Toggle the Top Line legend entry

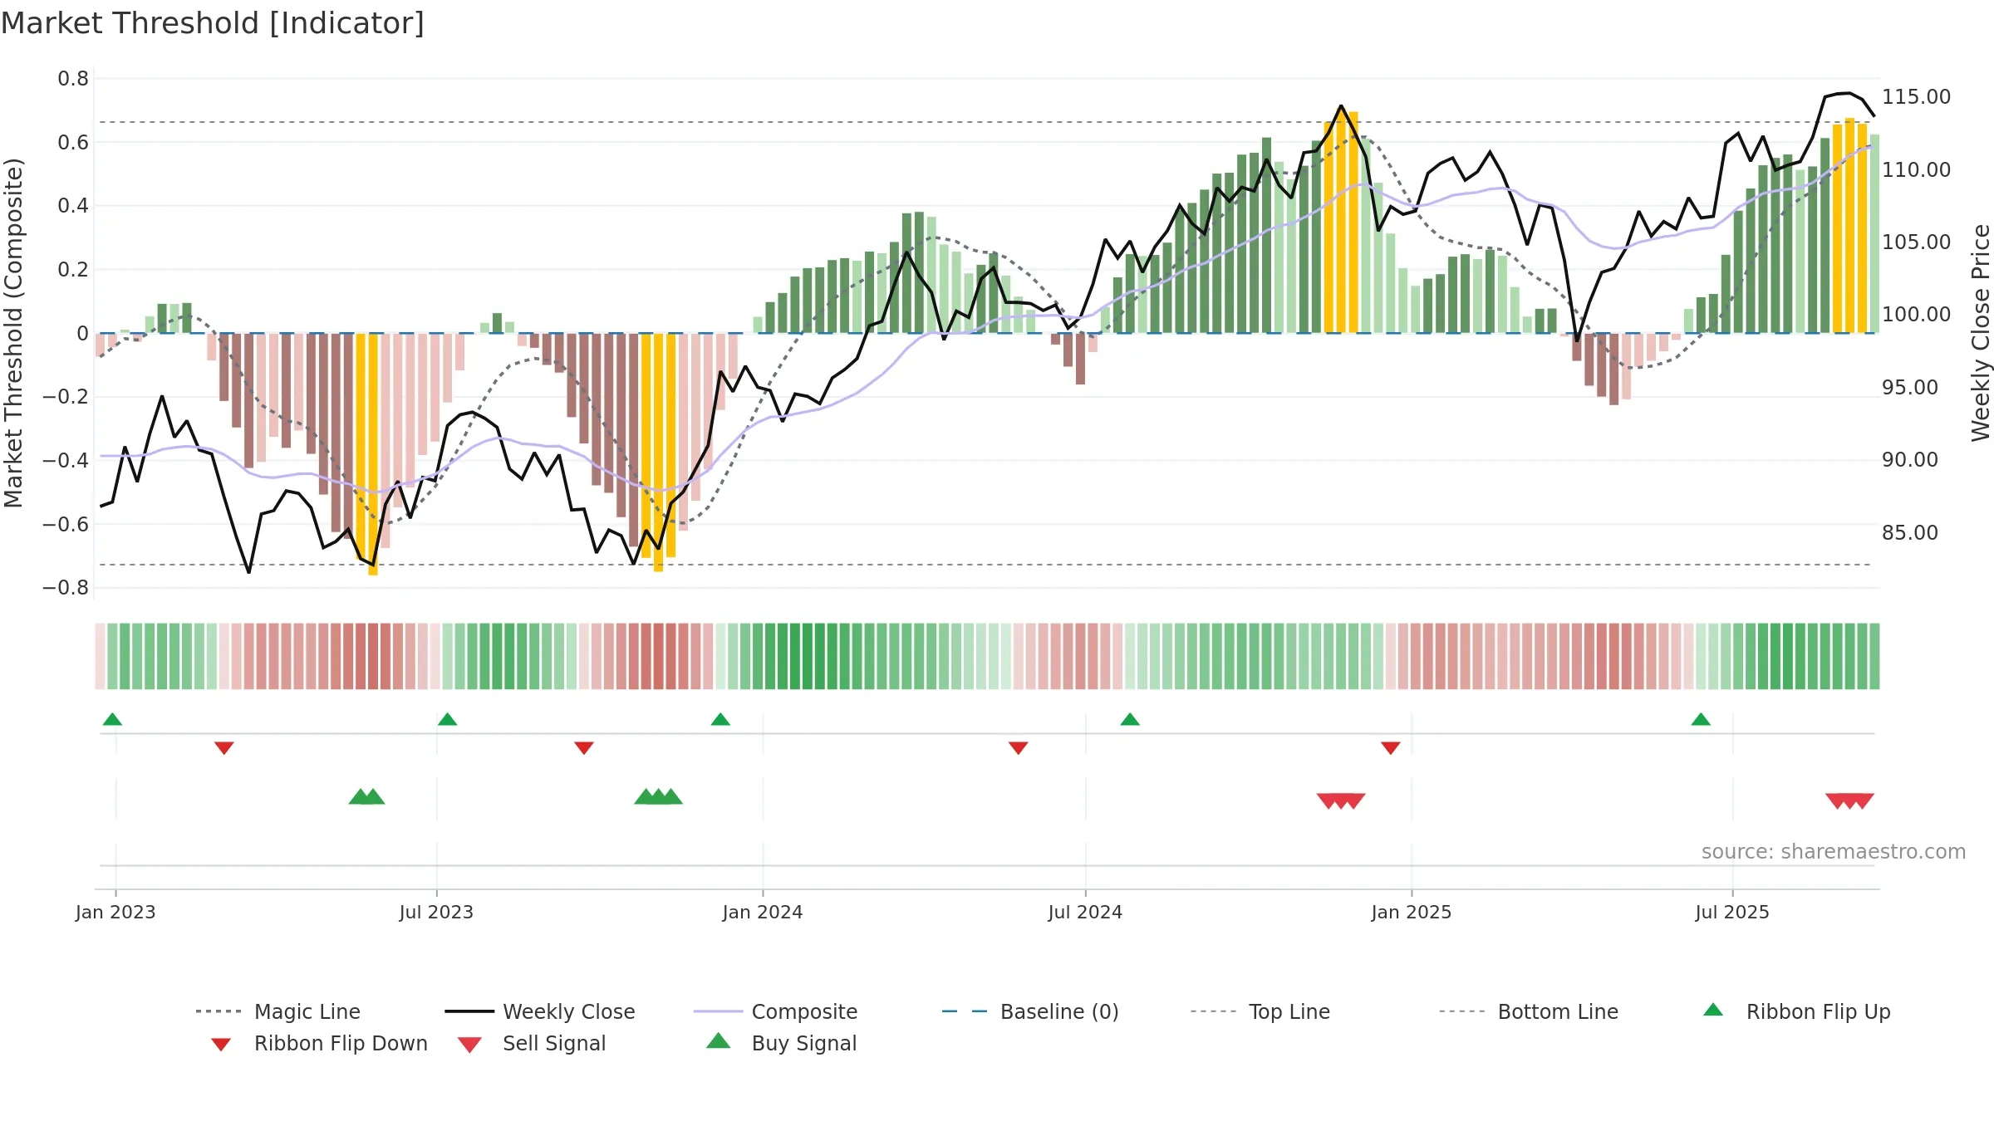pos(1260,1011)
